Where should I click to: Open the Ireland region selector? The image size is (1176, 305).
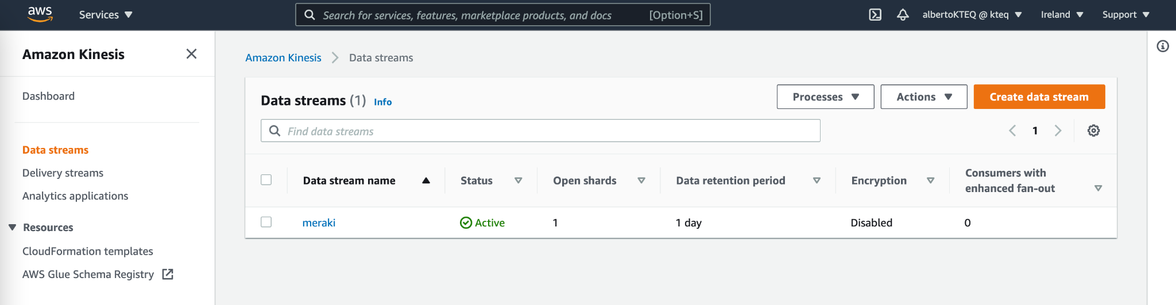pyautogui.click(x=1062, y=15)
